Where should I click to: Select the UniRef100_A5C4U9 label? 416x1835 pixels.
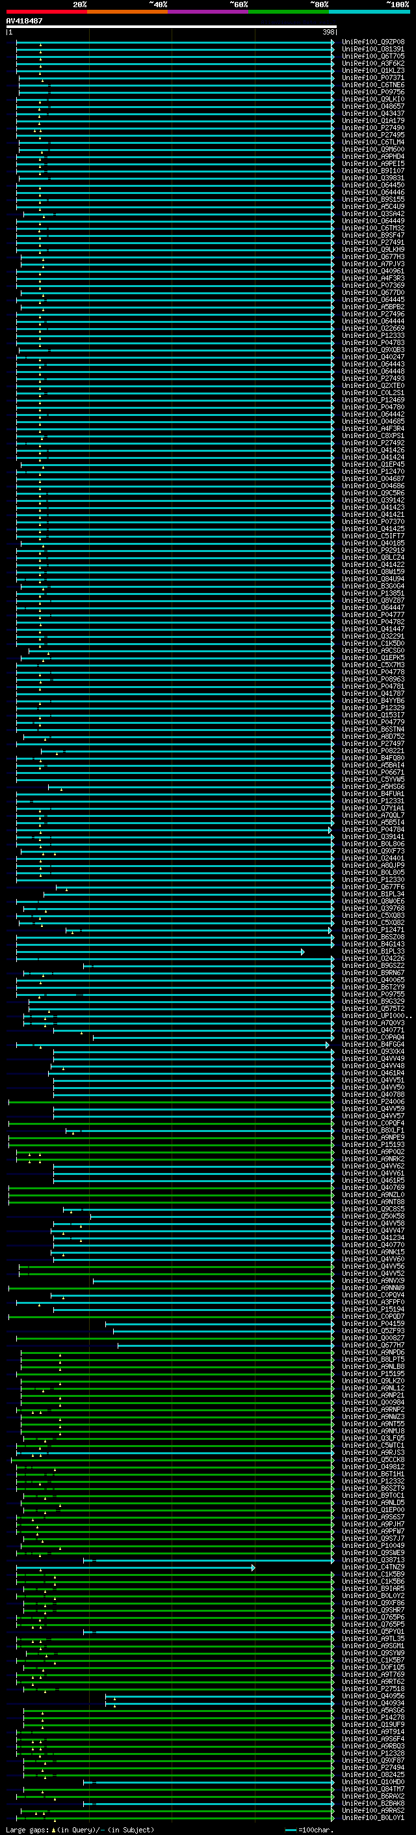[372, 206]
